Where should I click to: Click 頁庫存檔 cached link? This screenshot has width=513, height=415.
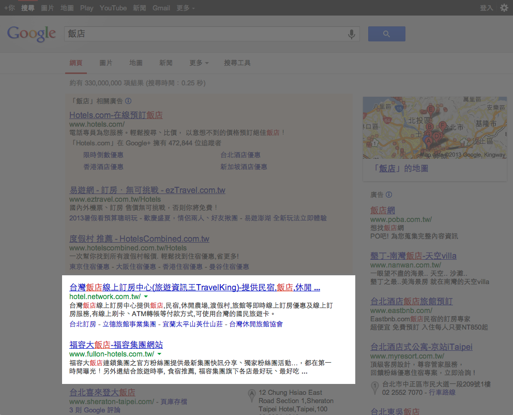tap(174, 402)
